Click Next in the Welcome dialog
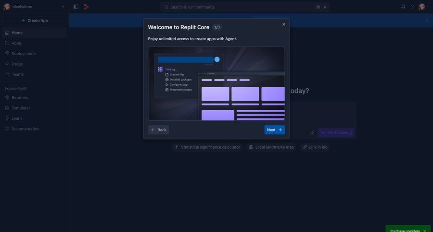 click(x=275, y=130)
